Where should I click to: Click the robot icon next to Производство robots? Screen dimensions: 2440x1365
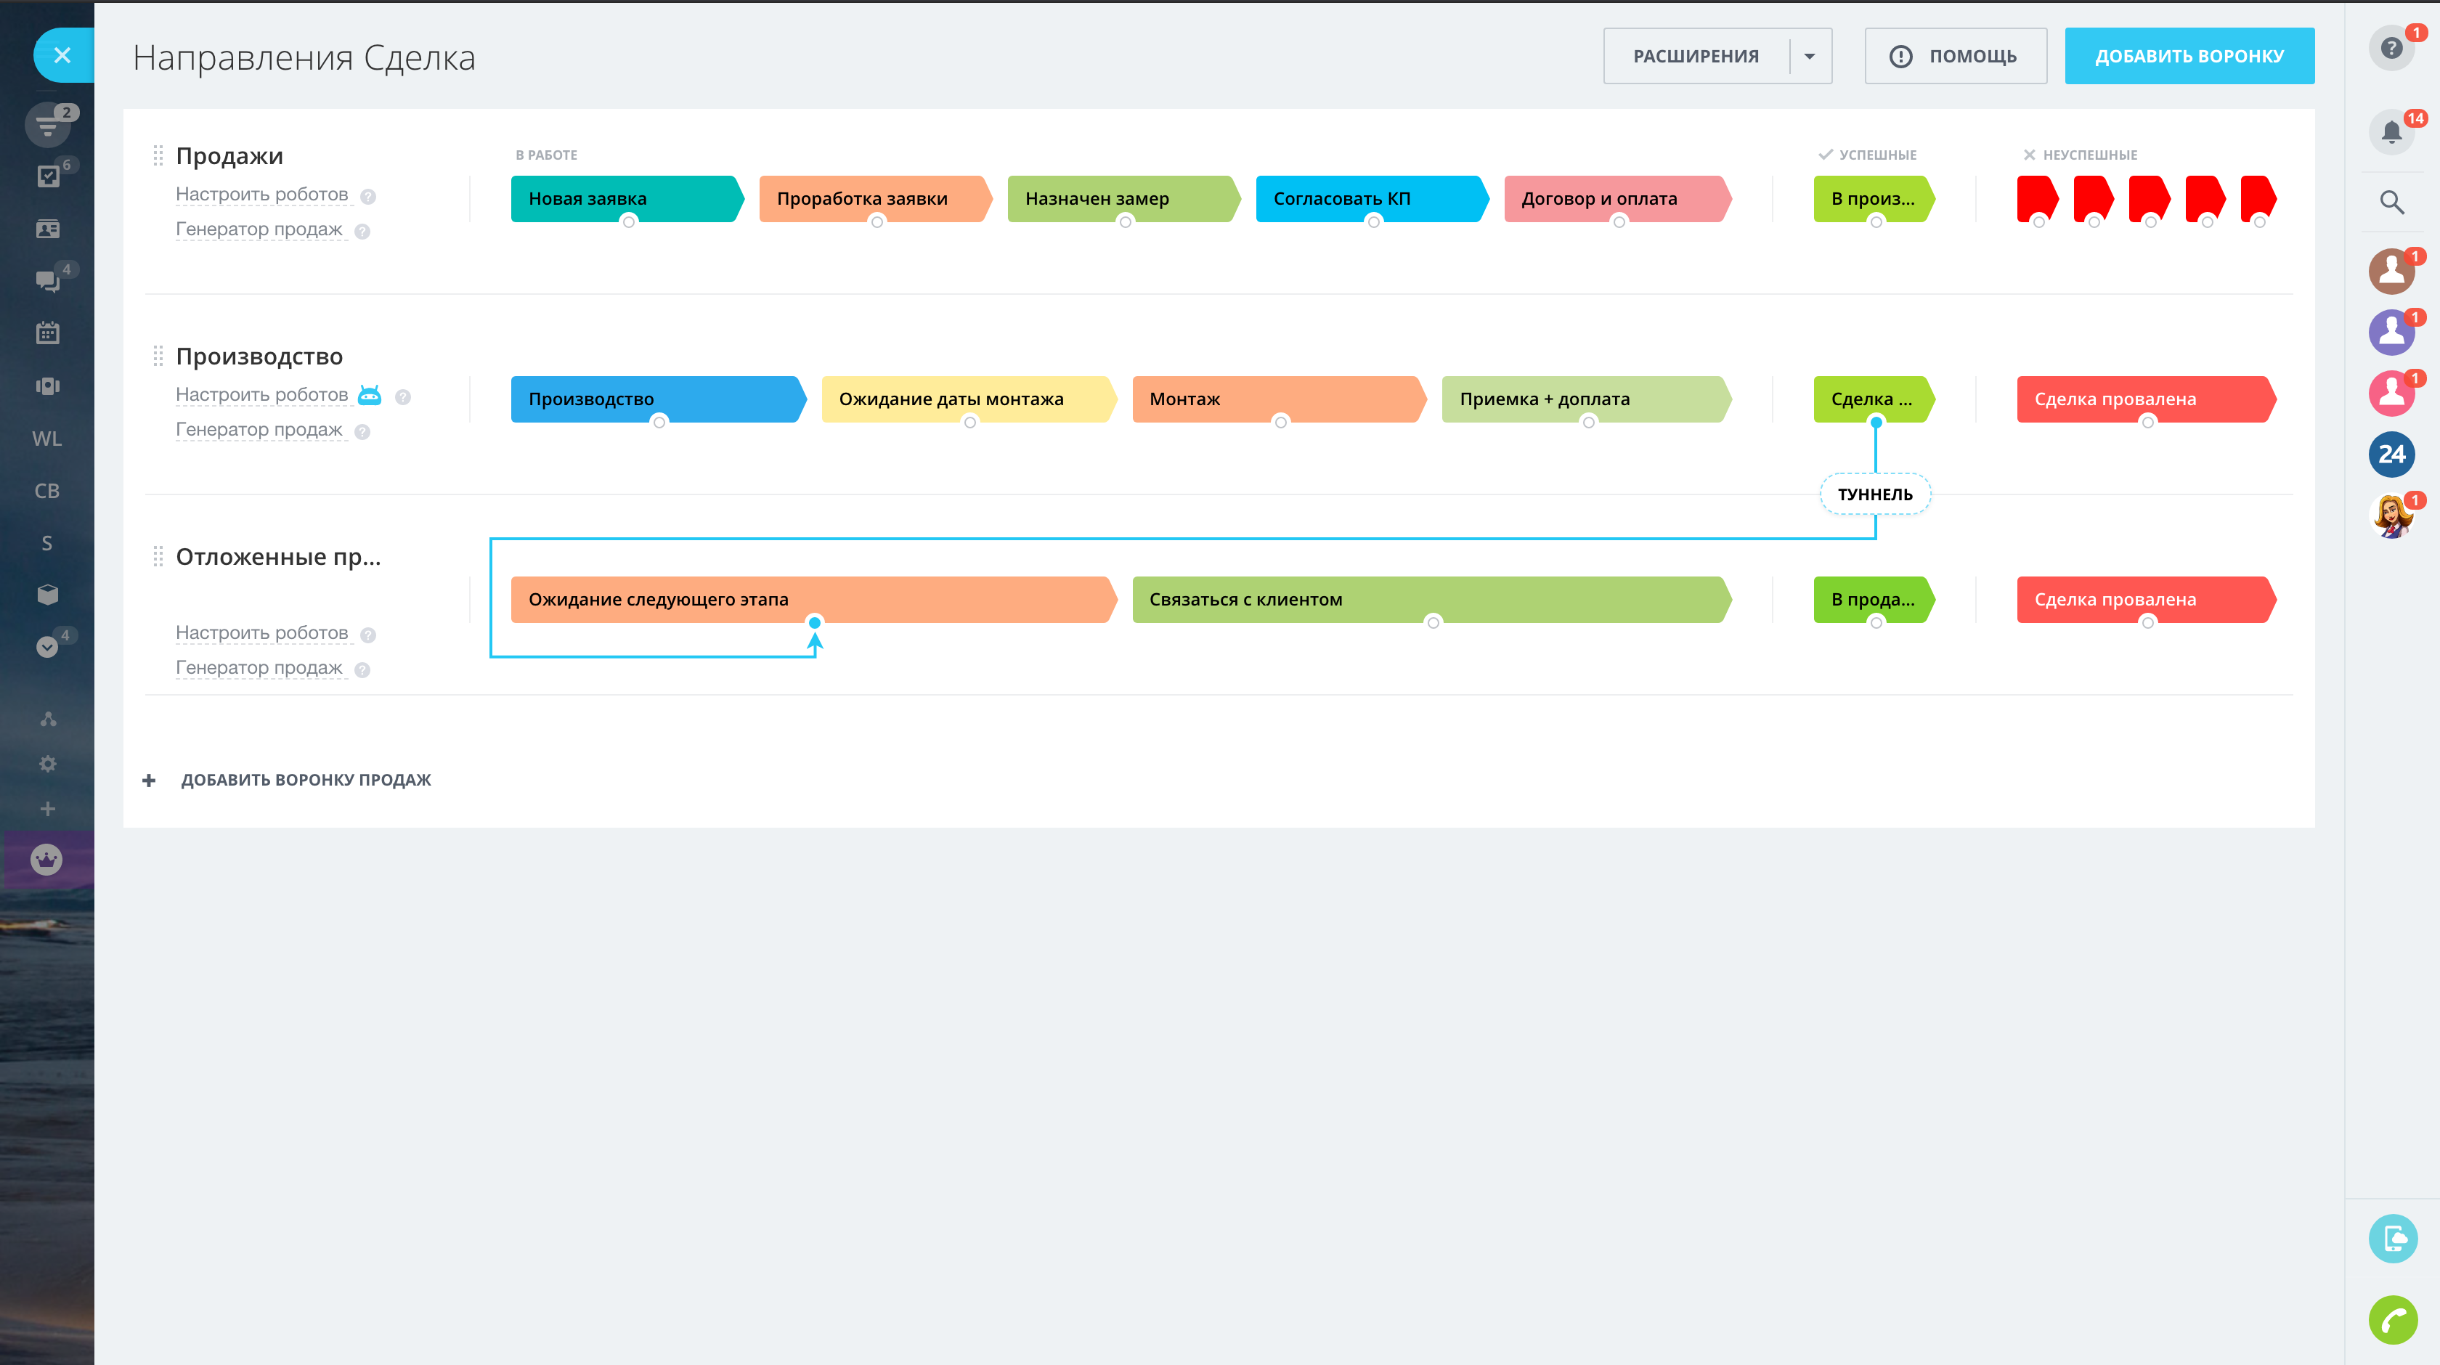click(x=370, y=395)
